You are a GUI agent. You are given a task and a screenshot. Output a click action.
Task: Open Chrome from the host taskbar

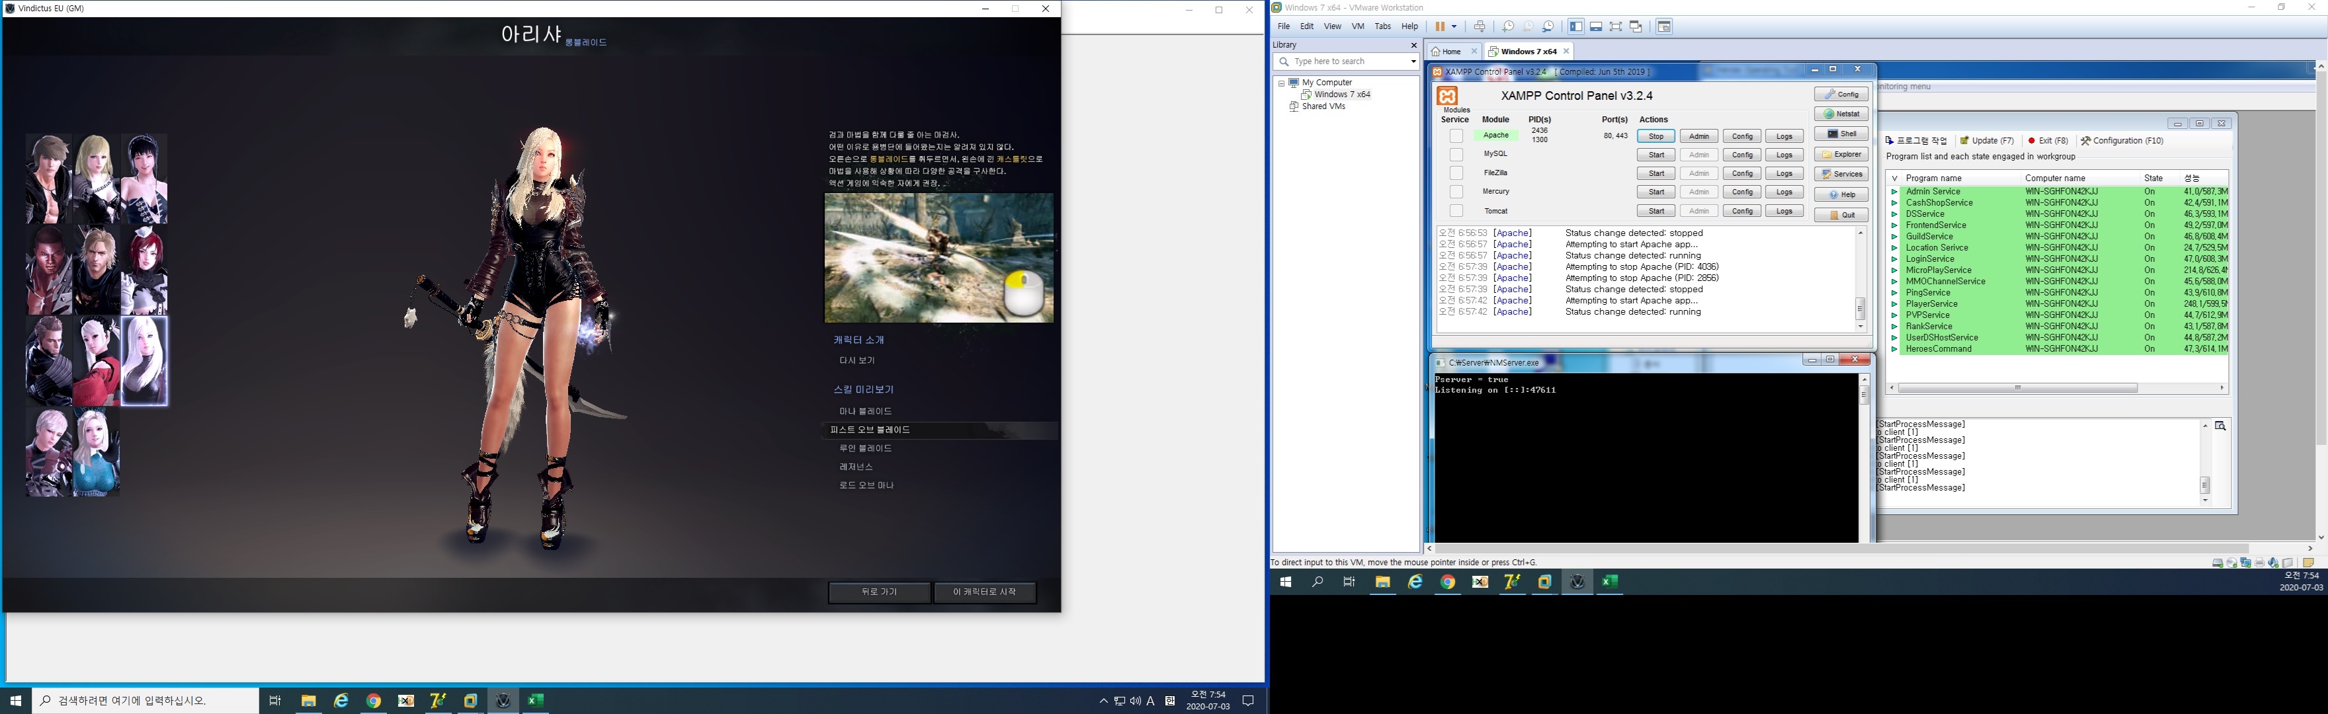click(374, 700)
